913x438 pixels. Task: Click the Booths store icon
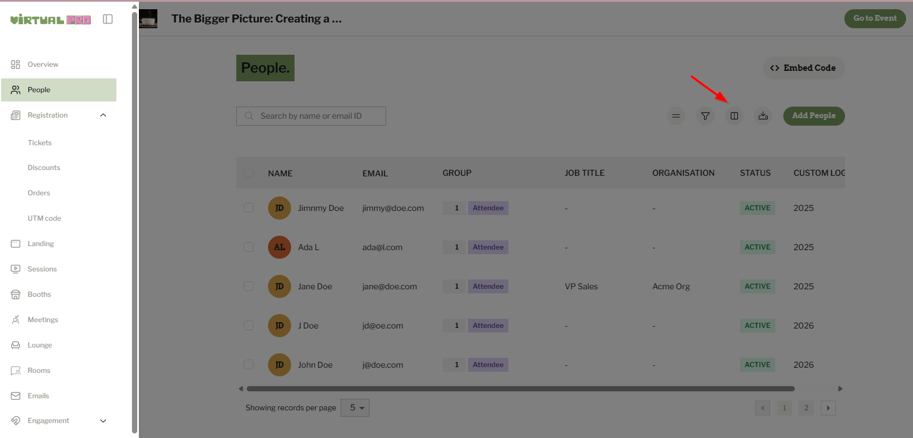(x=16, y=294)
